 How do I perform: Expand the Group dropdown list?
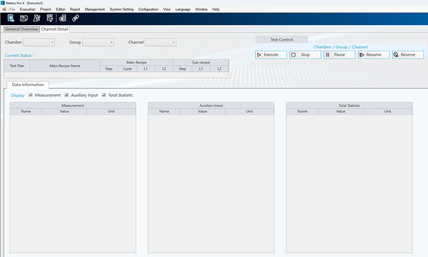98,42
